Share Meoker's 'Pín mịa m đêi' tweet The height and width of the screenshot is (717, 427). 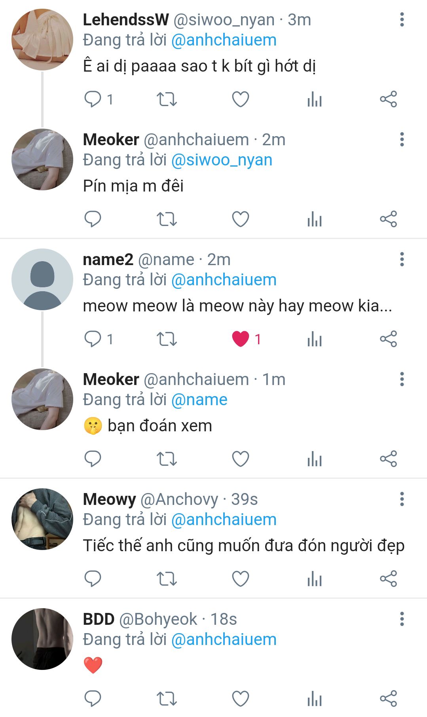pyautogui.click(x=388, y=219)
